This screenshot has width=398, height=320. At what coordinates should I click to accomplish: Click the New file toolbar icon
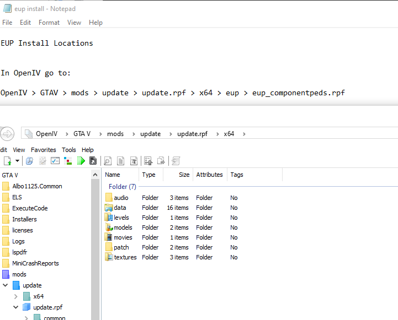pyautogui.click(x=7, y=161)
